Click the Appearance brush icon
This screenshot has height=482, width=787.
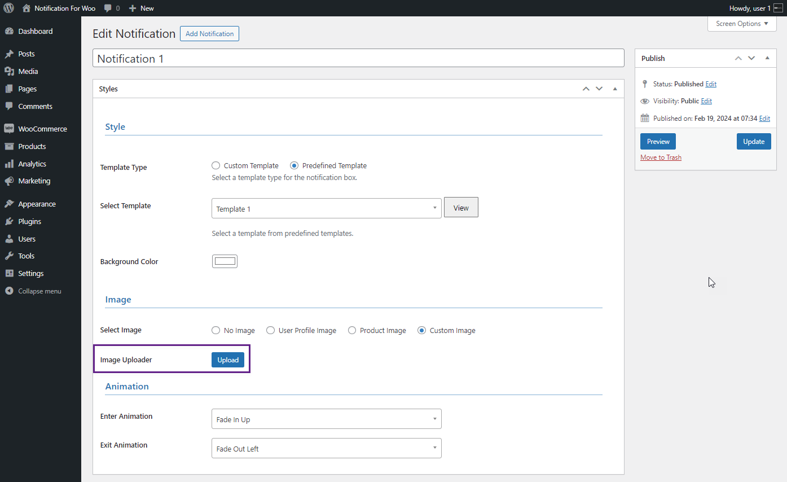[9, 204]
